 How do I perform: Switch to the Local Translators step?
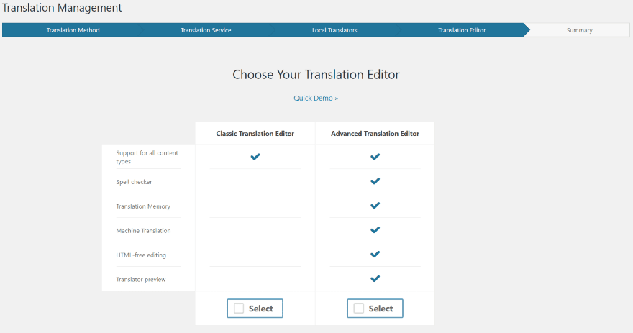(x=334, y=30)
